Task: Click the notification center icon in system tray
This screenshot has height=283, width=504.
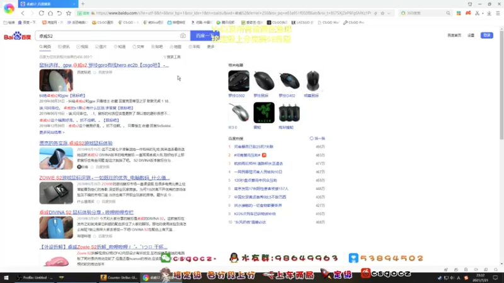Action: [495, 277]
